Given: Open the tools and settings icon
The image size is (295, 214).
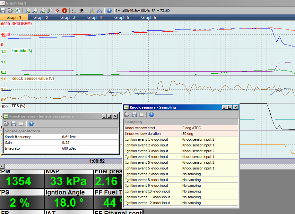Looking at the screenshot, I should click(92, 11).
